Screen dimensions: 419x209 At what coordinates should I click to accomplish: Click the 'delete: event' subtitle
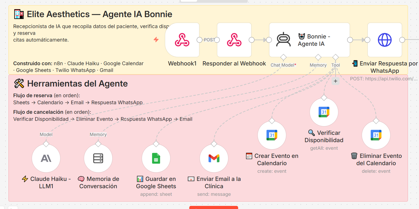(376, 171)
